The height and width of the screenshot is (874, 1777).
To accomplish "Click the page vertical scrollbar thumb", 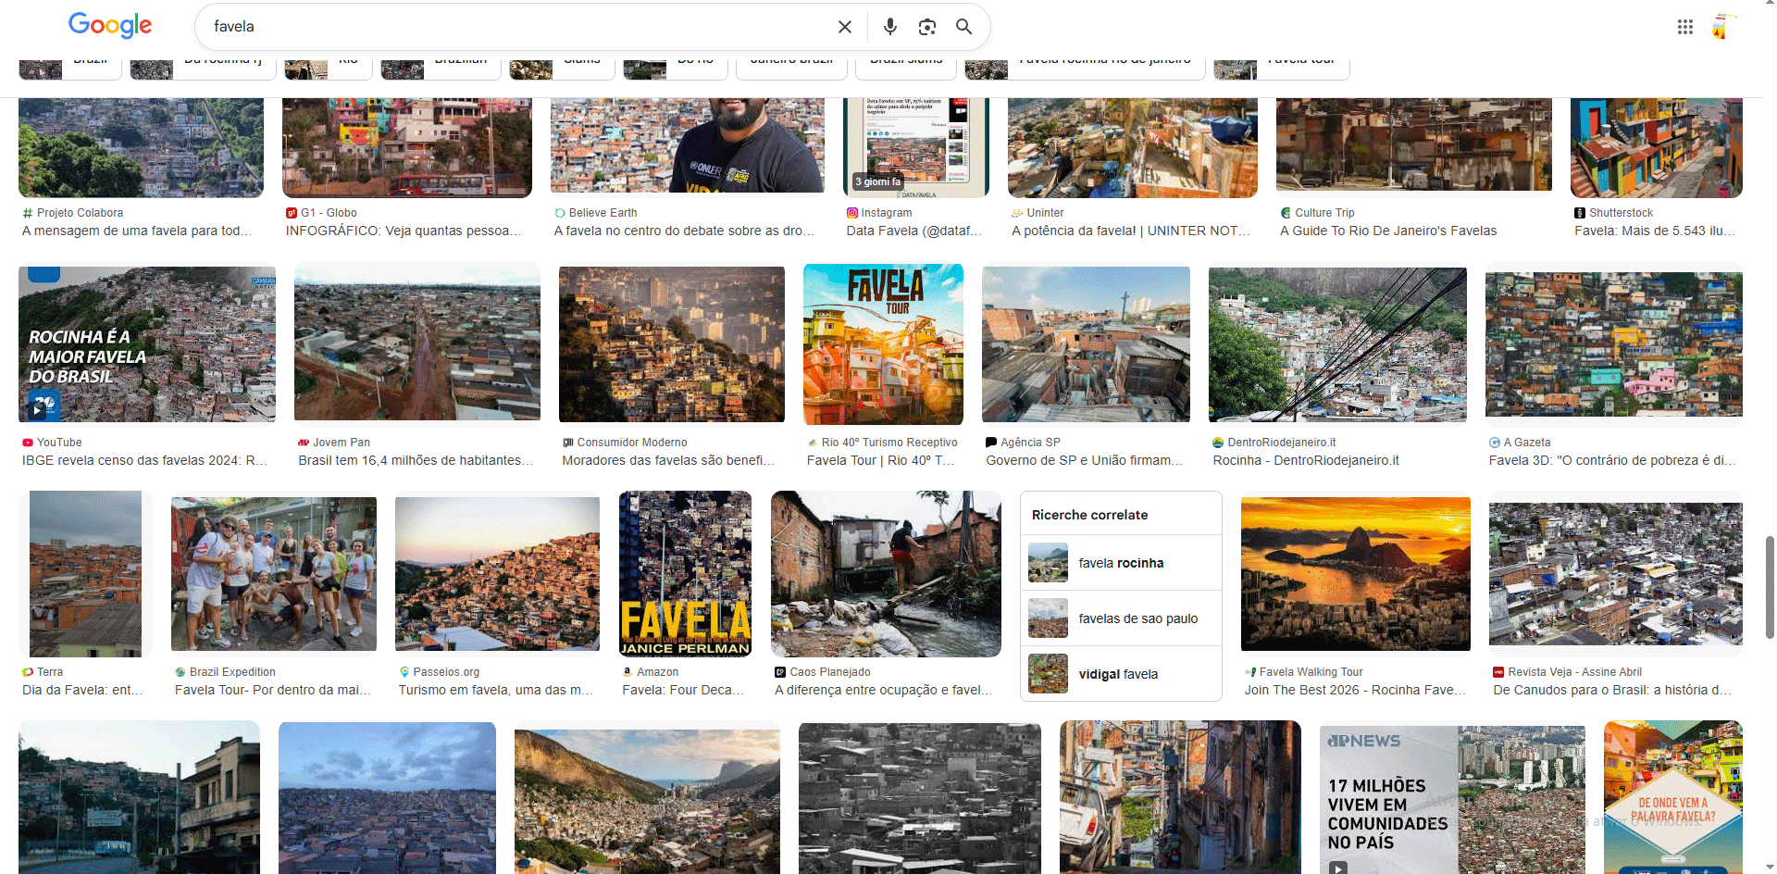I will 1770,586.
